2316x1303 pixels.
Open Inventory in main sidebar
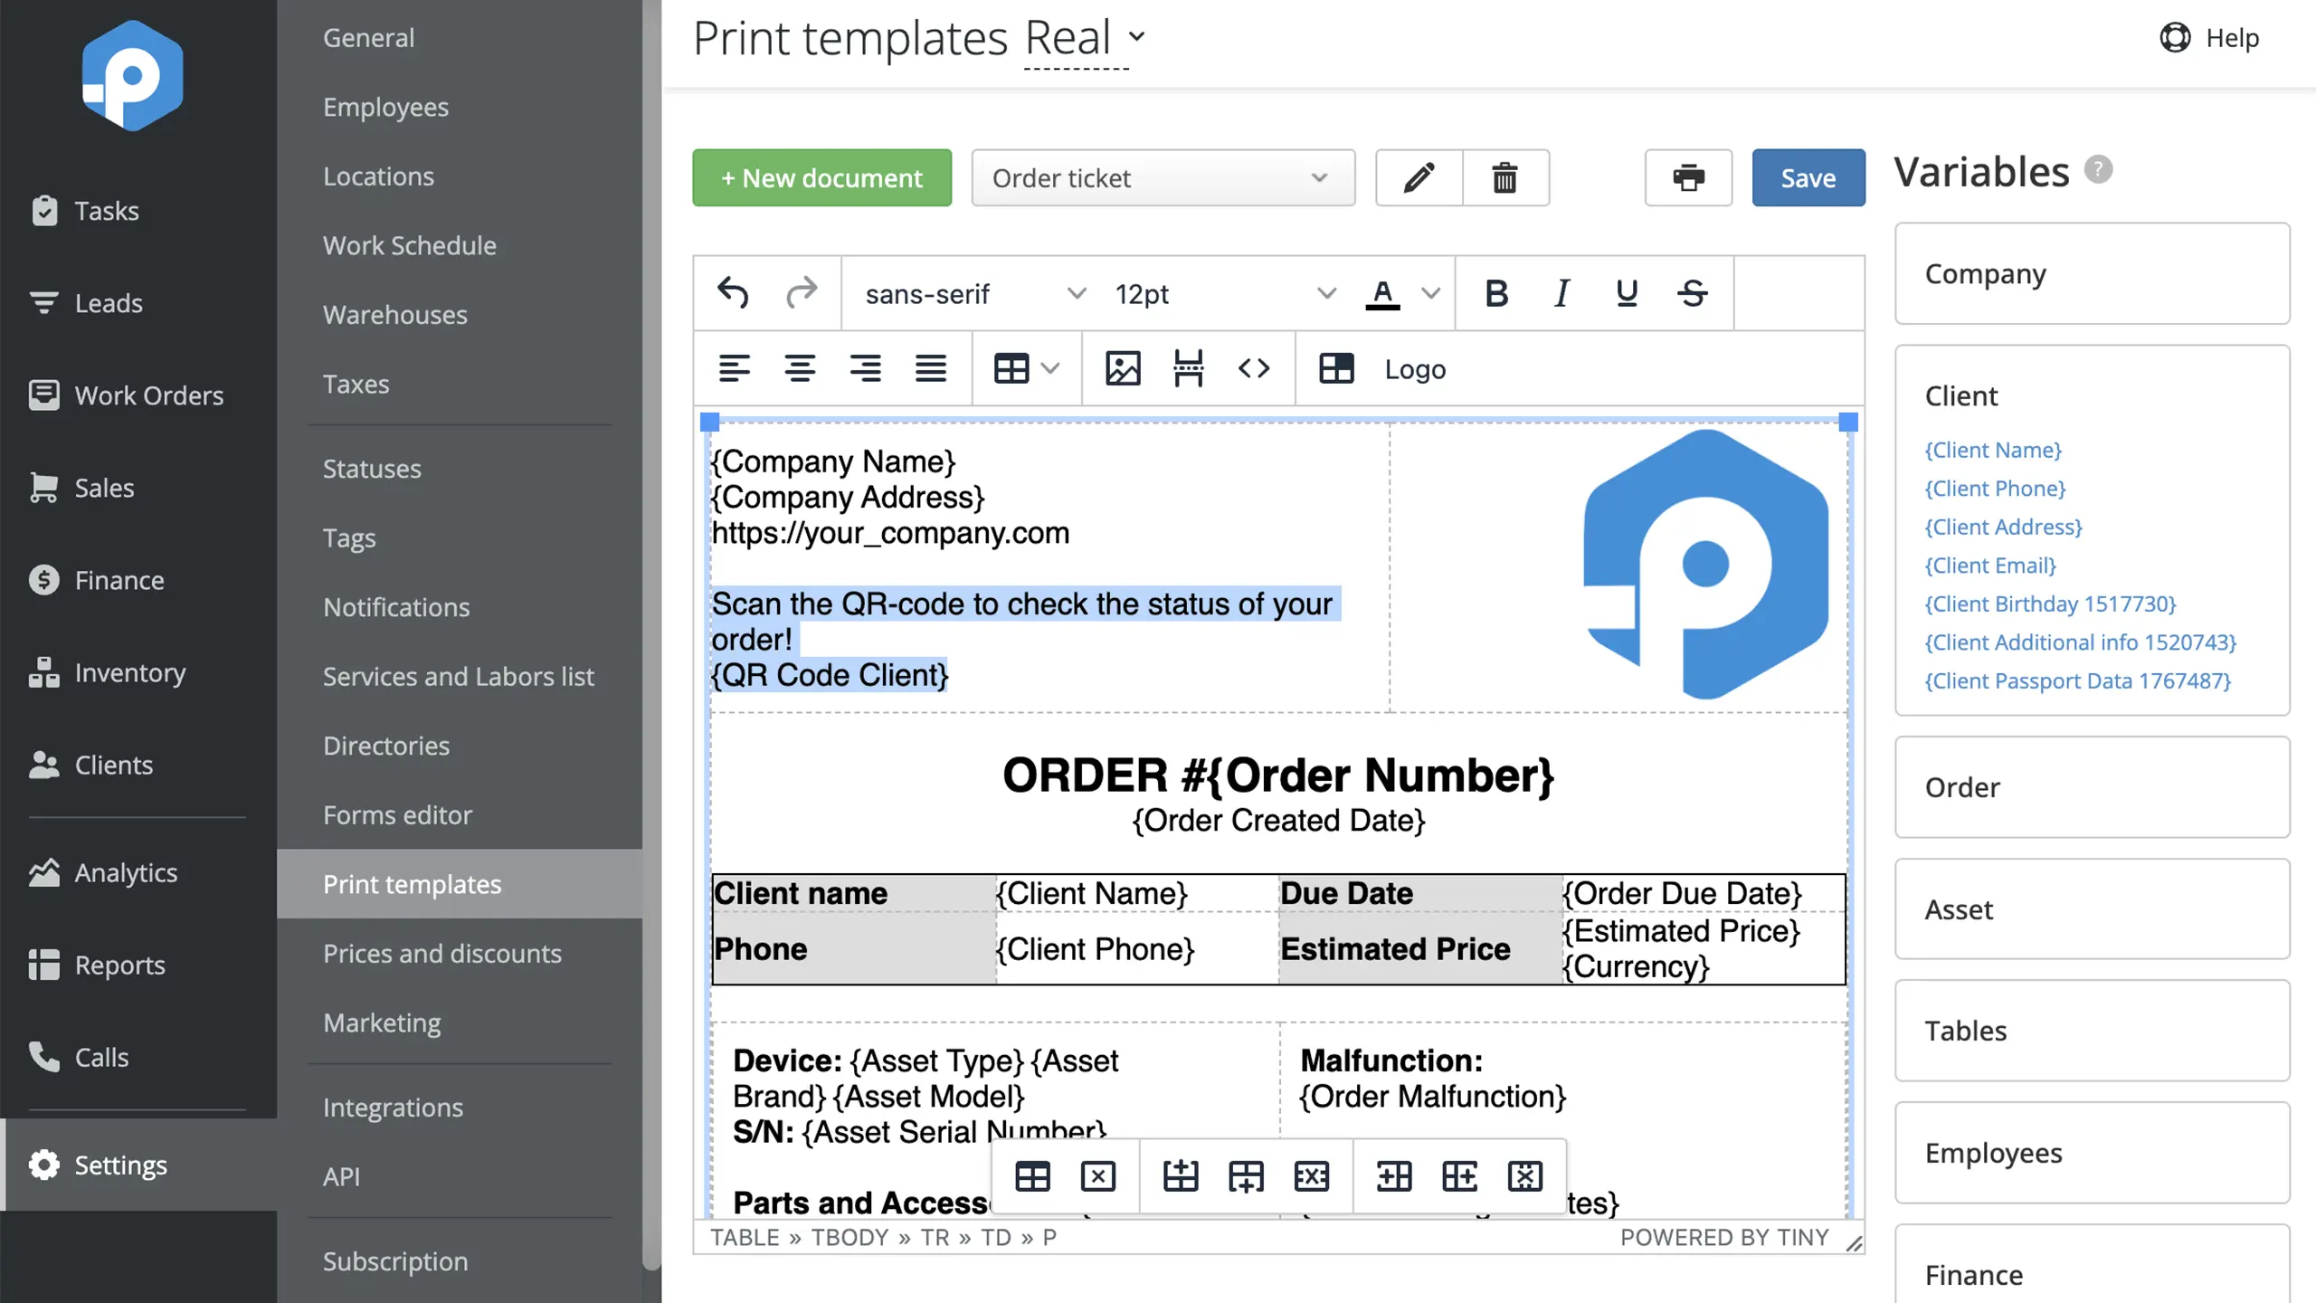138,672
